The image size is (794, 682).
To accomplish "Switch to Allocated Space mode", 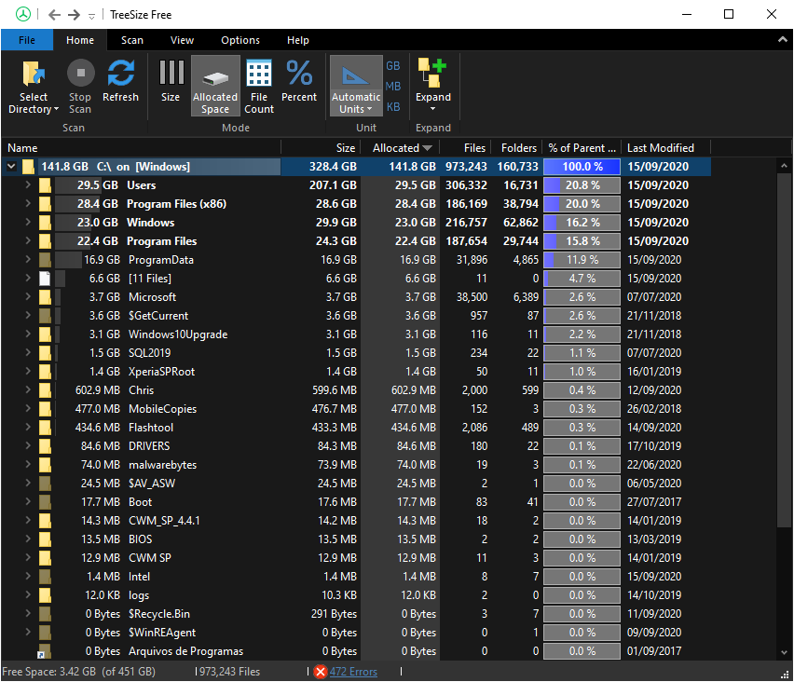I will click(215, 86).
